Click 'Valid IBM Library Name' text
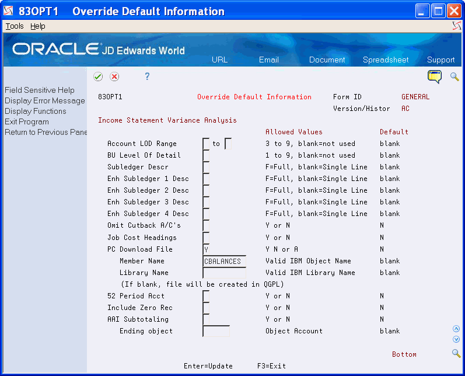Viewport: 465px width, 376px height. click(310, 273)
